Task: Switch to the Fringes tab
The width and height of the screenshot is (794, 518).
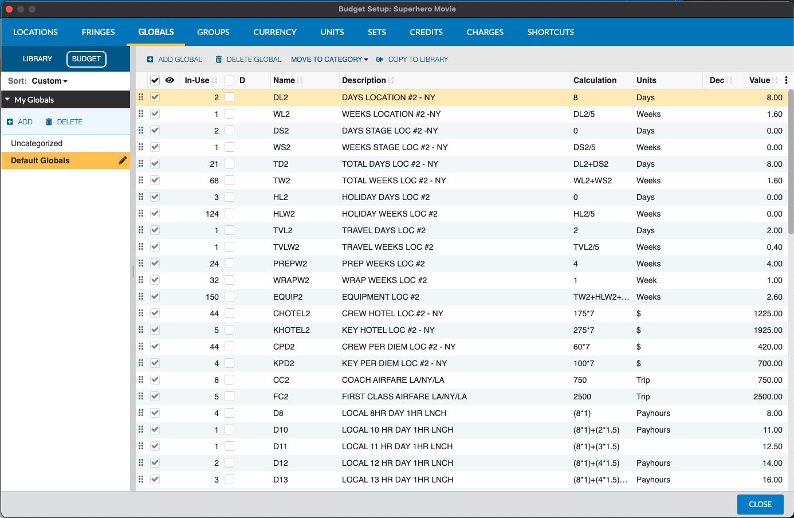Action: 98,32
